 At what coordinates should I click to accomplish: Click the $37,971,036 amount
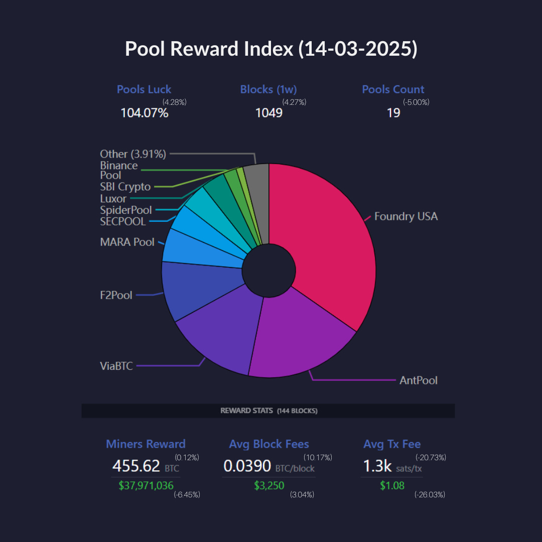click(146, 485)
